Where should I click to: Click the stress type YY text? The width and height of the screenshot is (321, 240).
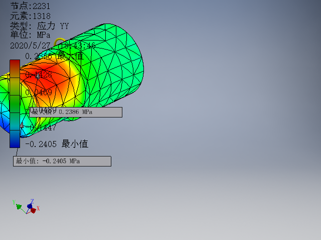click(x=40, y=26)
